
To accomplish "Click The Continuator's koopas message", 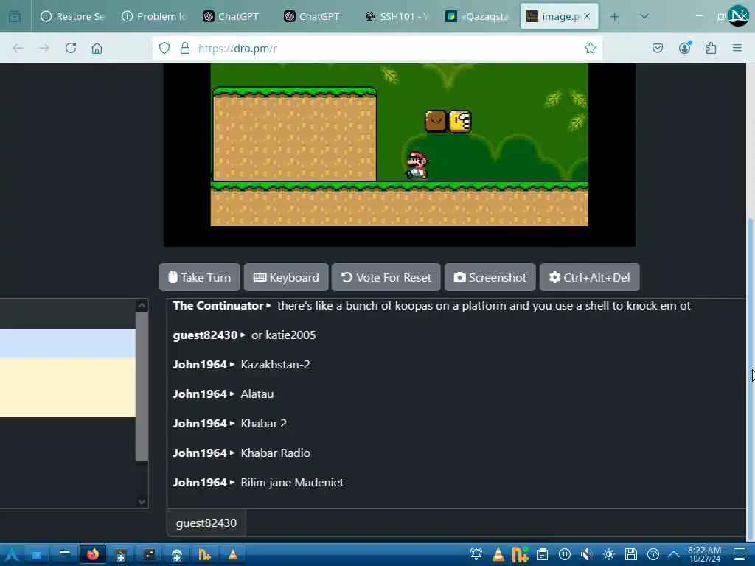I will pyautogui.click(x=484, y=306).
